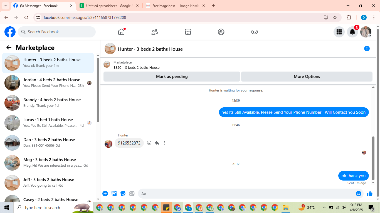Open File Explorer from taskbar
This screenshot has width=380, height=213.
[x=285, y=207]
